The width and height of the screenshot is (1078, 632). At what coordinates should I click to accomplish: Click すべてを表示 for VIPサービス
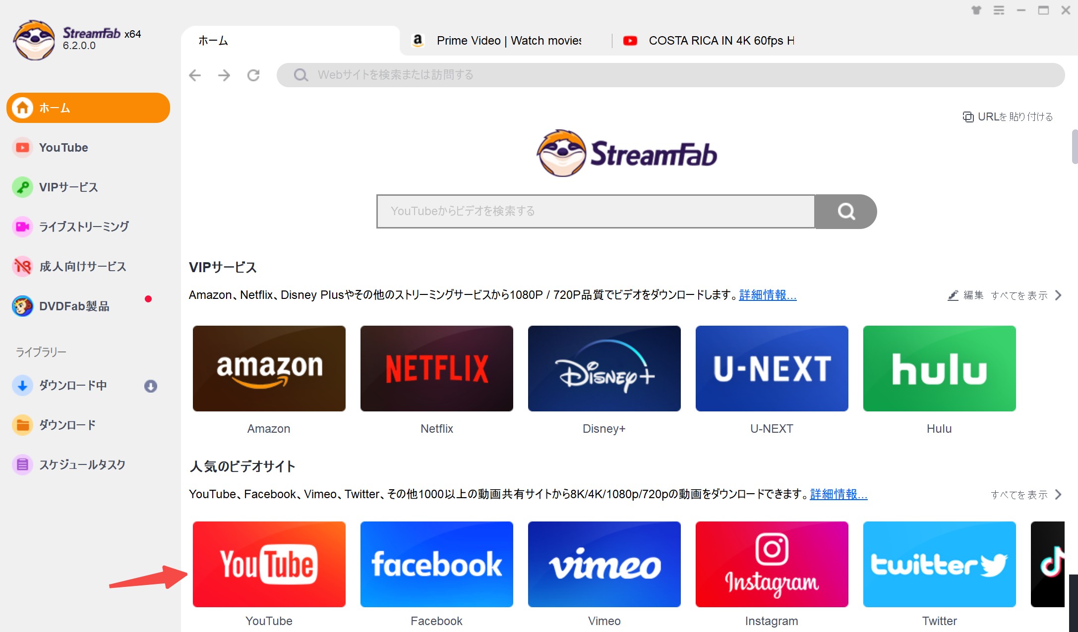(x=1019, y=295)
